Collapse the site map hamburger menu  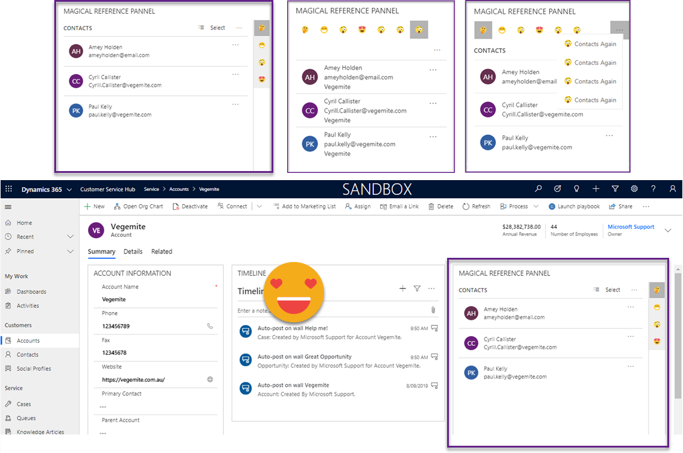click(x=8, y=207)
